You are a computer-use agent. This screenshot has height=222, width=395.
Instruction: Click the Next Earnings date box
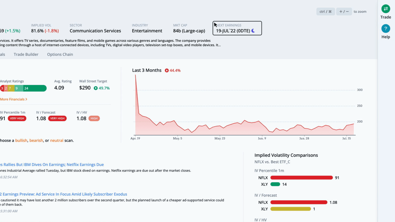pos(237,28)
